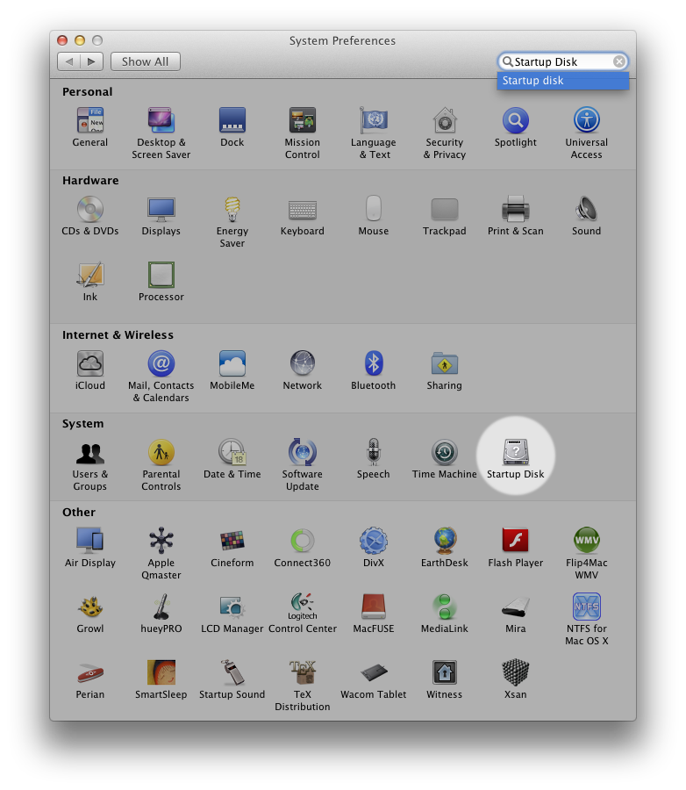
Task: Click the Show All button
Action: coord(145,61)
